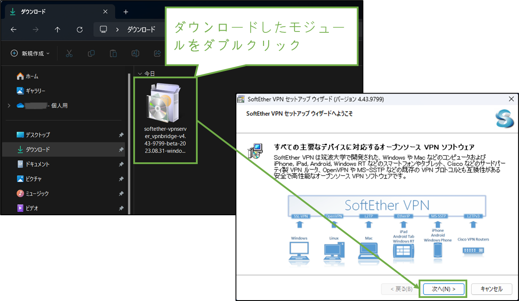Open ドキュメント in the sidebar
Viewport: 519px width, 301px height.
[33, 164]
